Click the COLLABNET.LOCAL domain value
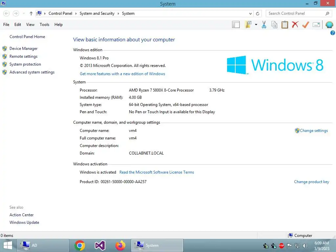 click(146, 153)
